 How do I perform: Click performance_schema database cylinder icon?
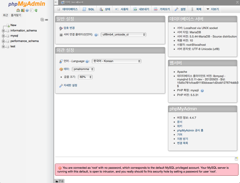tap(8, 41)
